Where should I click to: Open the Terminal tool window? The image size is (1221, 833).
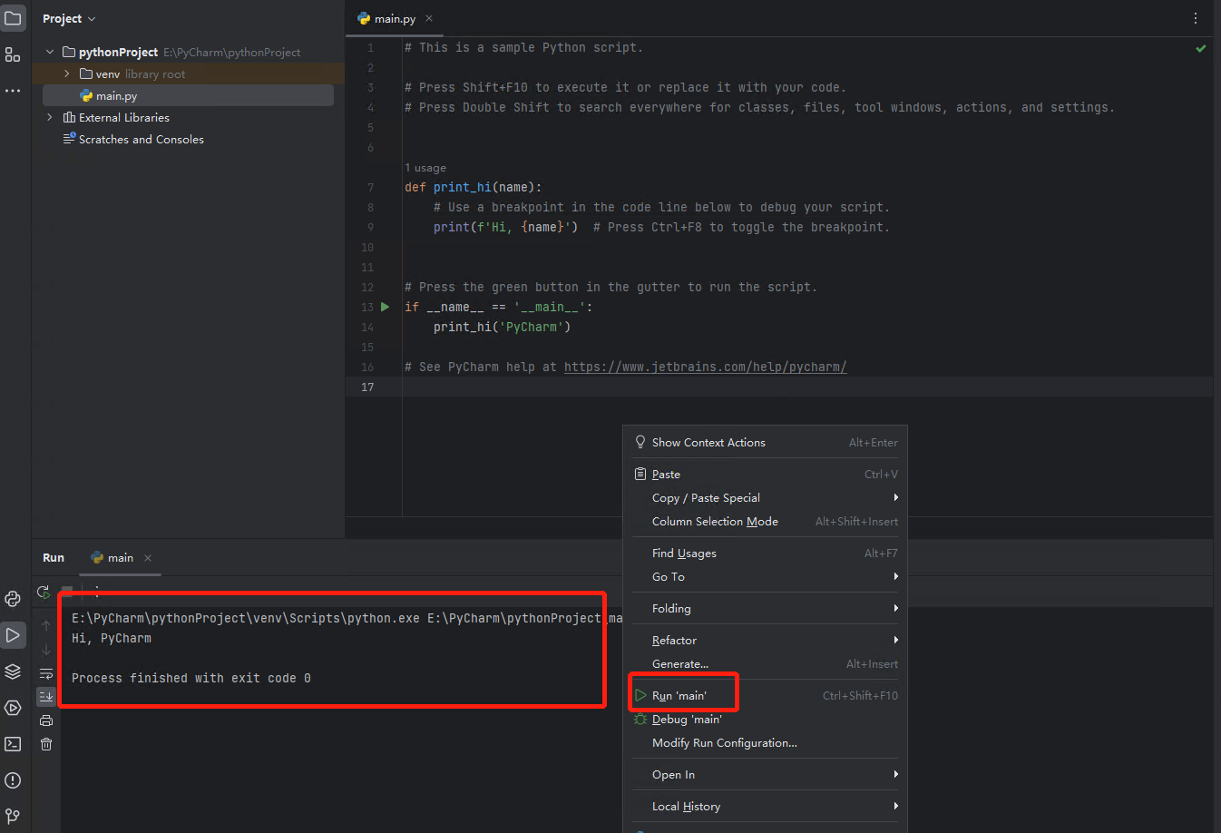pyautogui.click(x=13, y=744)
